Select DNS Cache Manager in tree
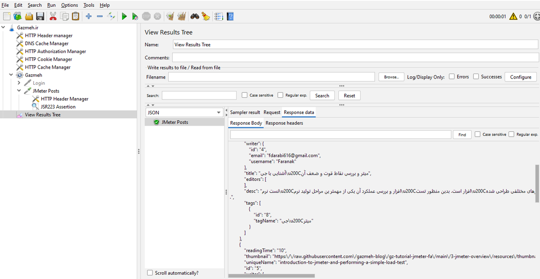The height and width of the screenshot is (279, 540). tap(47, 44)
